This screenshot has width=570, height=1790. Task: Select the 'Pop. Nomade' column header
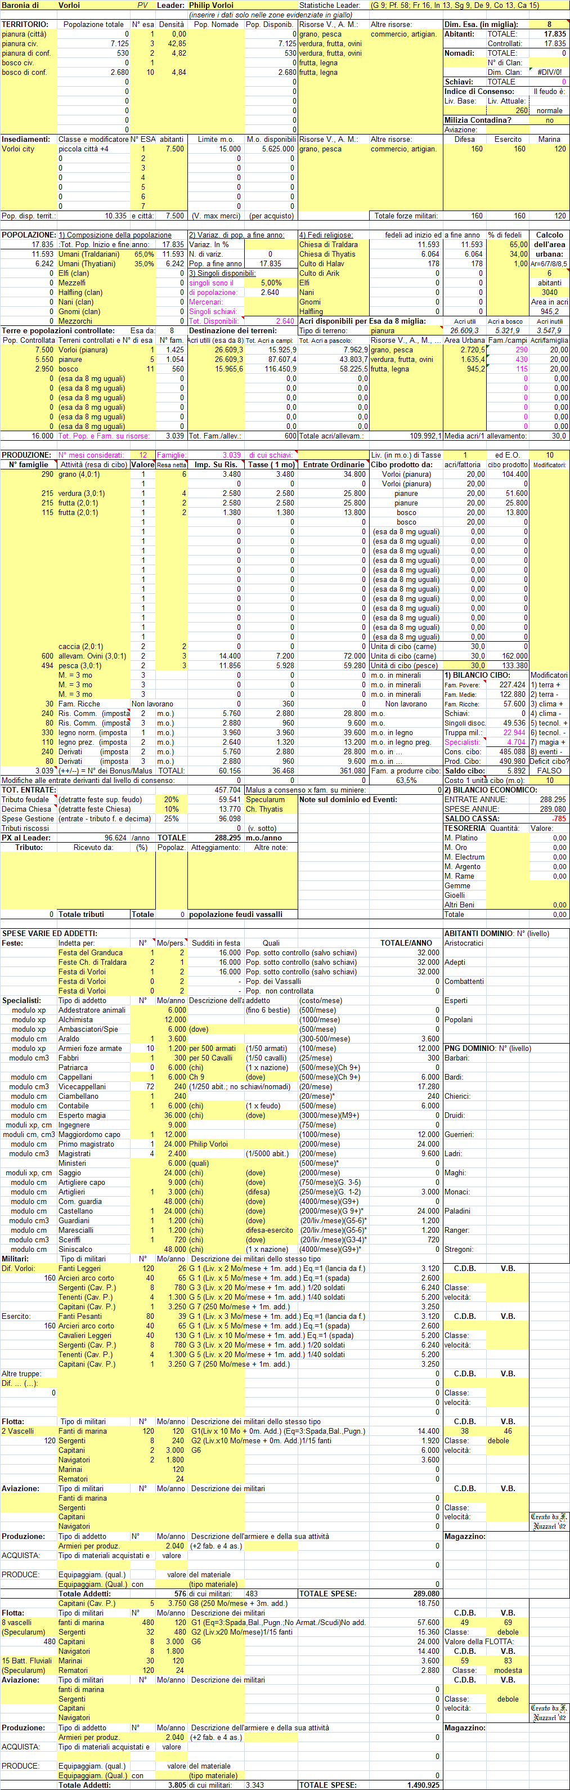(216, 24)
